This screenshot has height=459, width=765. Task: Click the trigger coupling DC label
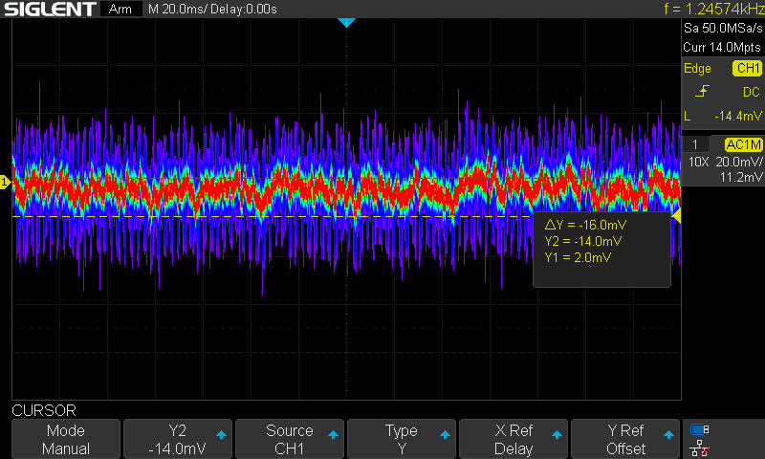click(x=752, y=92)
